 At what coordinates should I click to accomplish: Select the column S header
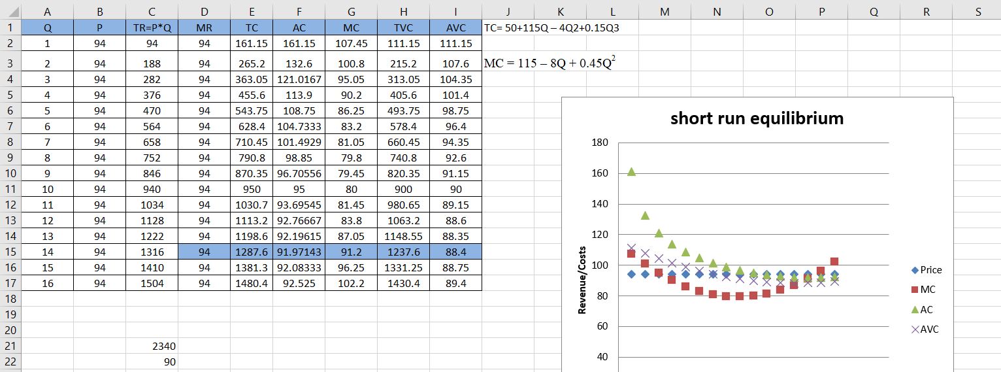[977, 11]
